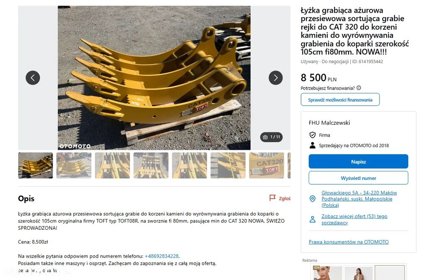The image size is (424, 280).
Task: Click the Napisz button to message seller
Action: [x=358, y=162]
